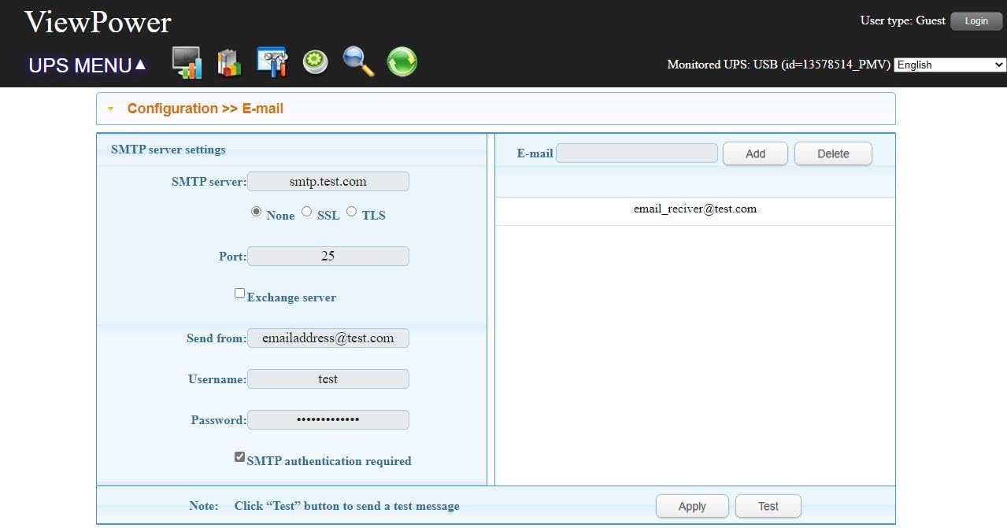
Task: Choose the TLS radio button
Action: (351, 211)
